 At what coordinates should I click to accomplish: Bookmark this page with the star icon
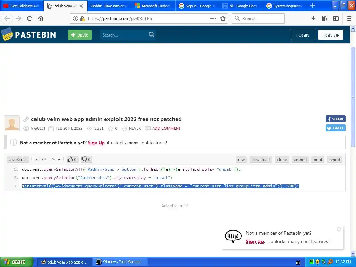223,18
